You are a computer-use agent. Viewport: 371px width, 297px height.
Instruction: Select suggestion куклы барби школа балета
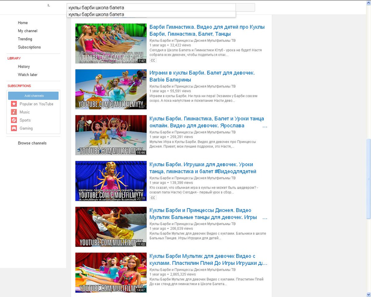point(151,14)
